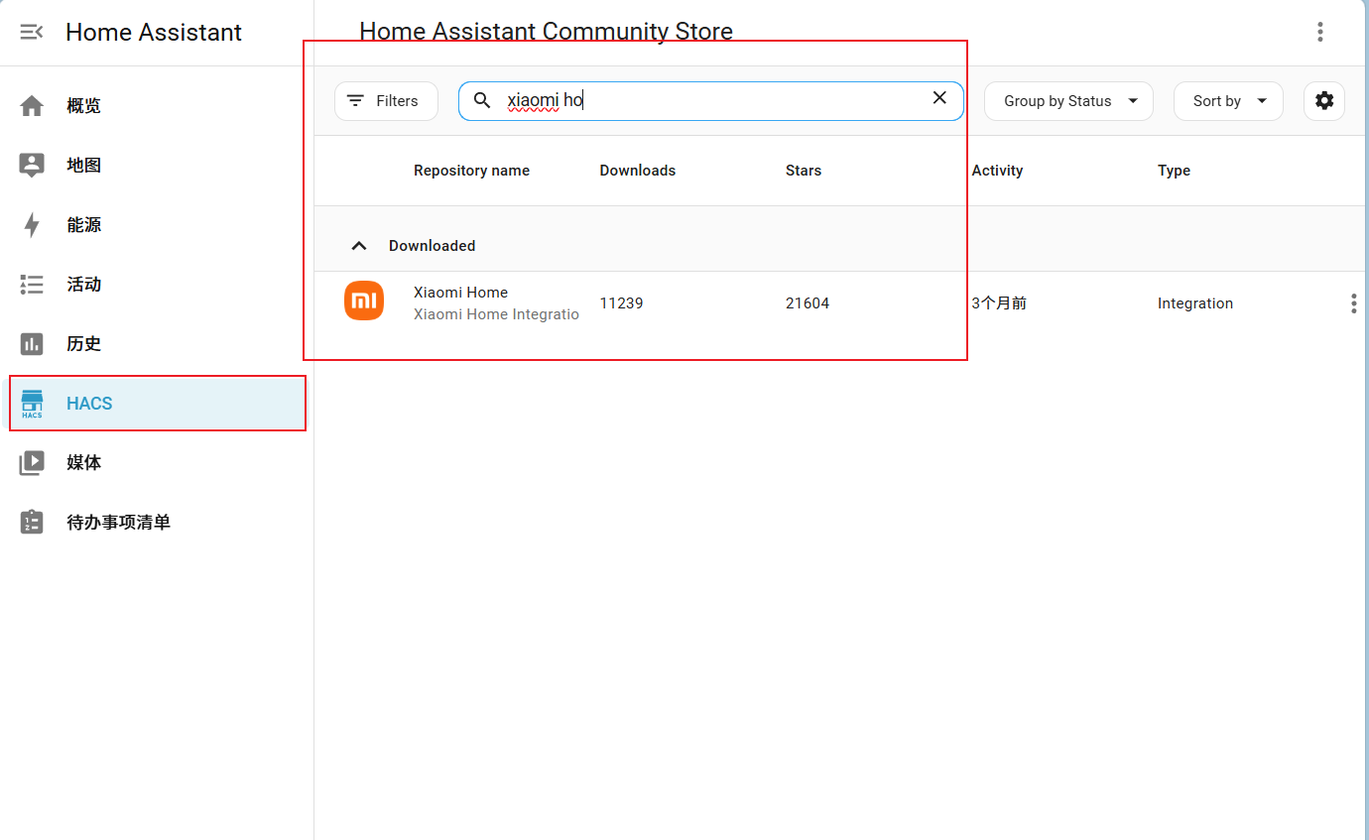Sort by Activity column header
The image size is (1369, 840).
point(997,171)
